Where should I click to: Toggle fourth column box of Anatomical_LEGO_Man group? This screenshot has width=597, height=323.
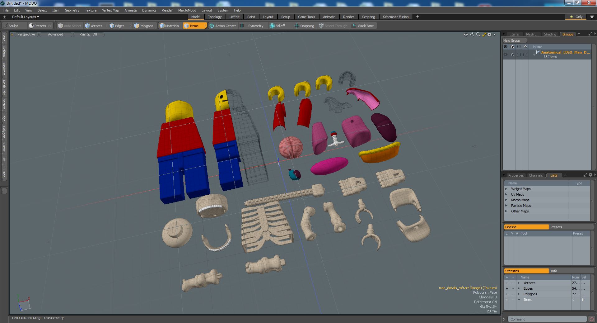coord(525,55)
